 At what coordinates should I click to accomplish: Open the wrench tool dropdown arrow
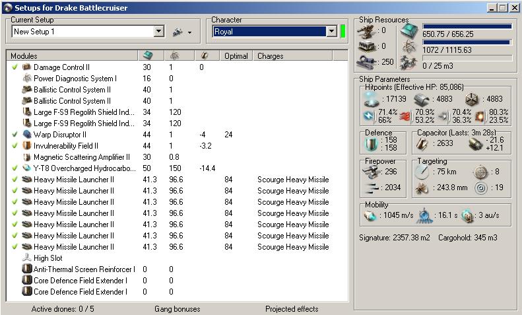click(x=189, y=32)
